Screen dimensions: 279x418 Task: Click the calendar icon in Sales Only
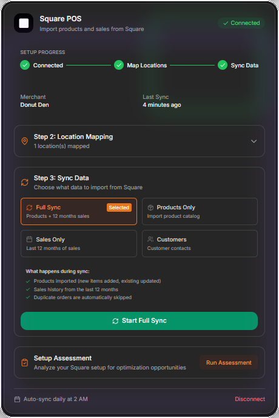click(x=29, y=239)
